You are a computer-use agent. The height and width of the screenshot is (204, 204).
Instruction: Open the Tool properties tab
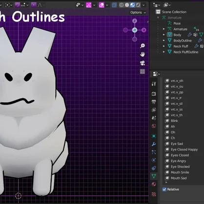point(154,84)
